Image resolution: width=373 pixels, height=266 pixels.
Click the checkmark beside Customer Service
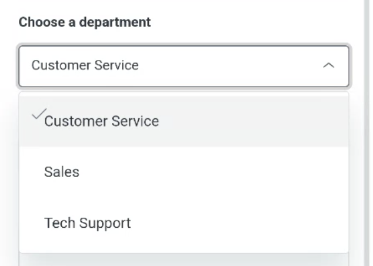(x=37, y=115)
